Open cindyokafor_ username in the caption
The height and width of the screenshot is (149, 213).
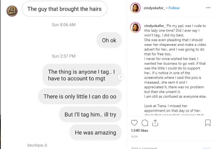pos(155,26)
